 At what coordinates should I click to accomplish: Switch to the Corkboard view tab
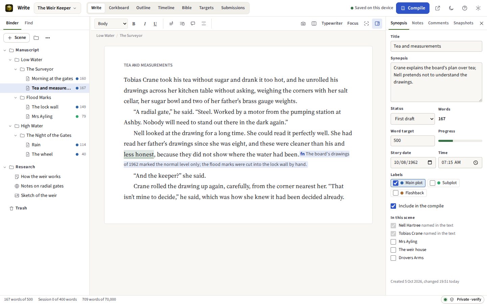[x=119, y=8]
